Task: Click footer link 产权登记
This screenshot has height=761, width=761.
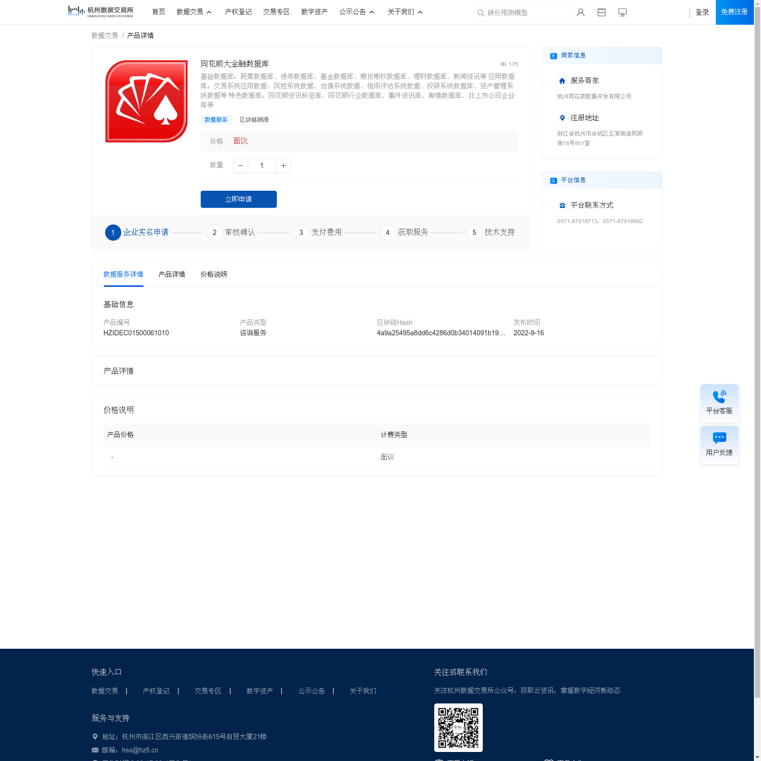Action: 156,691
